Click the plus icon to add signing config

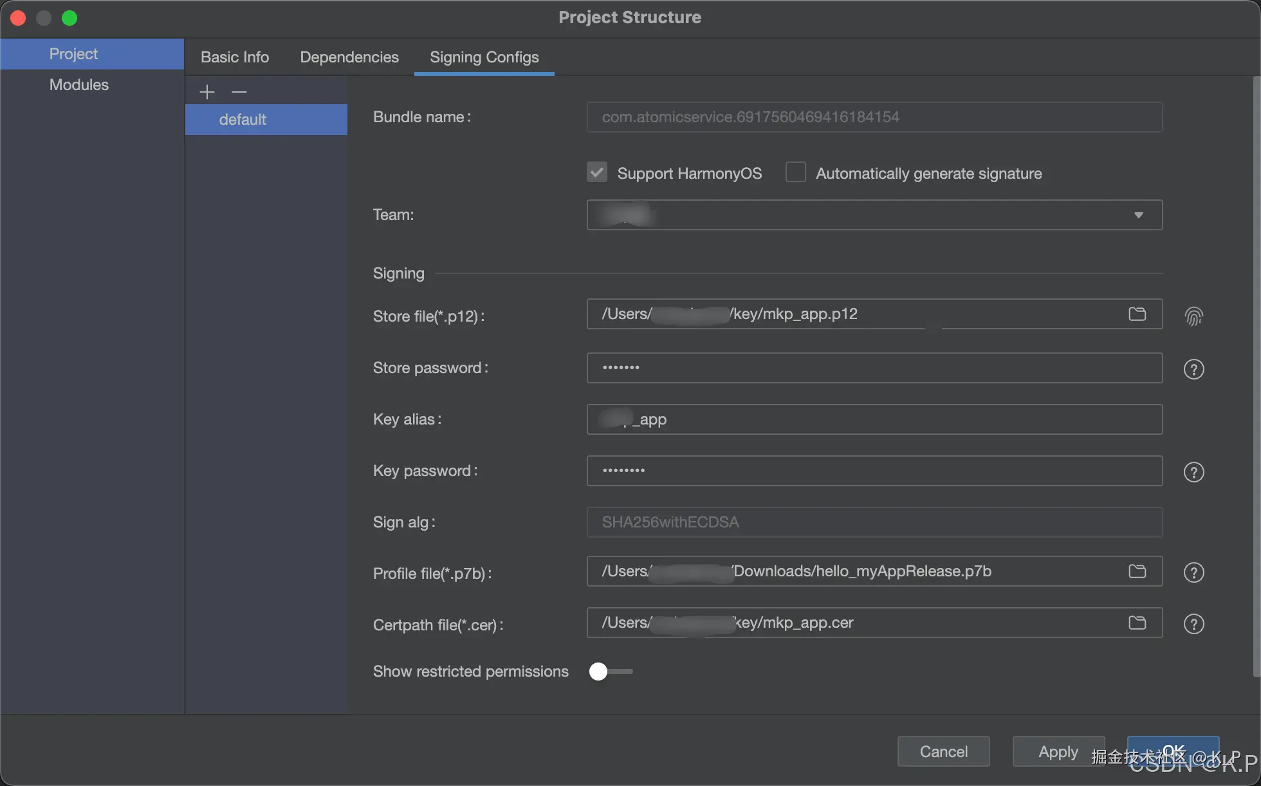point(207,92)
